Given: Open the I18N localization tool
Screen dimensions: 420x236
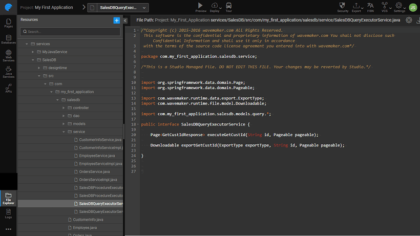Looking at the screenshot, I should [x=370, y=6].
